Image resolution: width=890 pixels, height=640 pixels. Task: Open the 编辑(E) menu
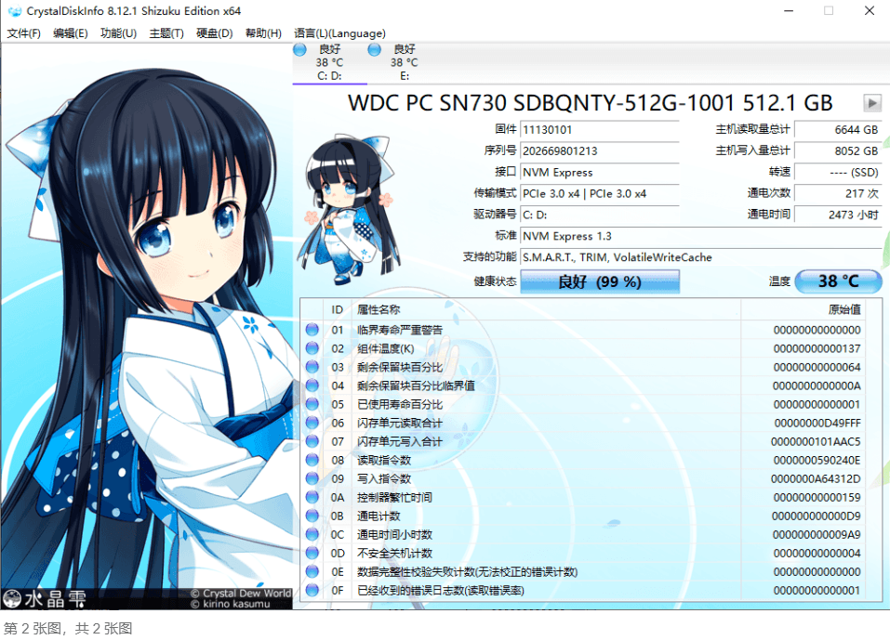71,33
